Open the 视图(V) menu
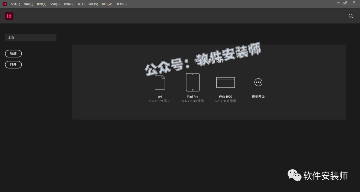The height and width of the screenshot is (192, 360). coord(93,4)
